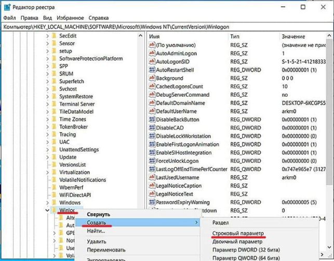The width and height of the screenshot is (334, 261).
Task: Select Найти... in context menu
Action: pyautogui.click(x=96, y=231)
